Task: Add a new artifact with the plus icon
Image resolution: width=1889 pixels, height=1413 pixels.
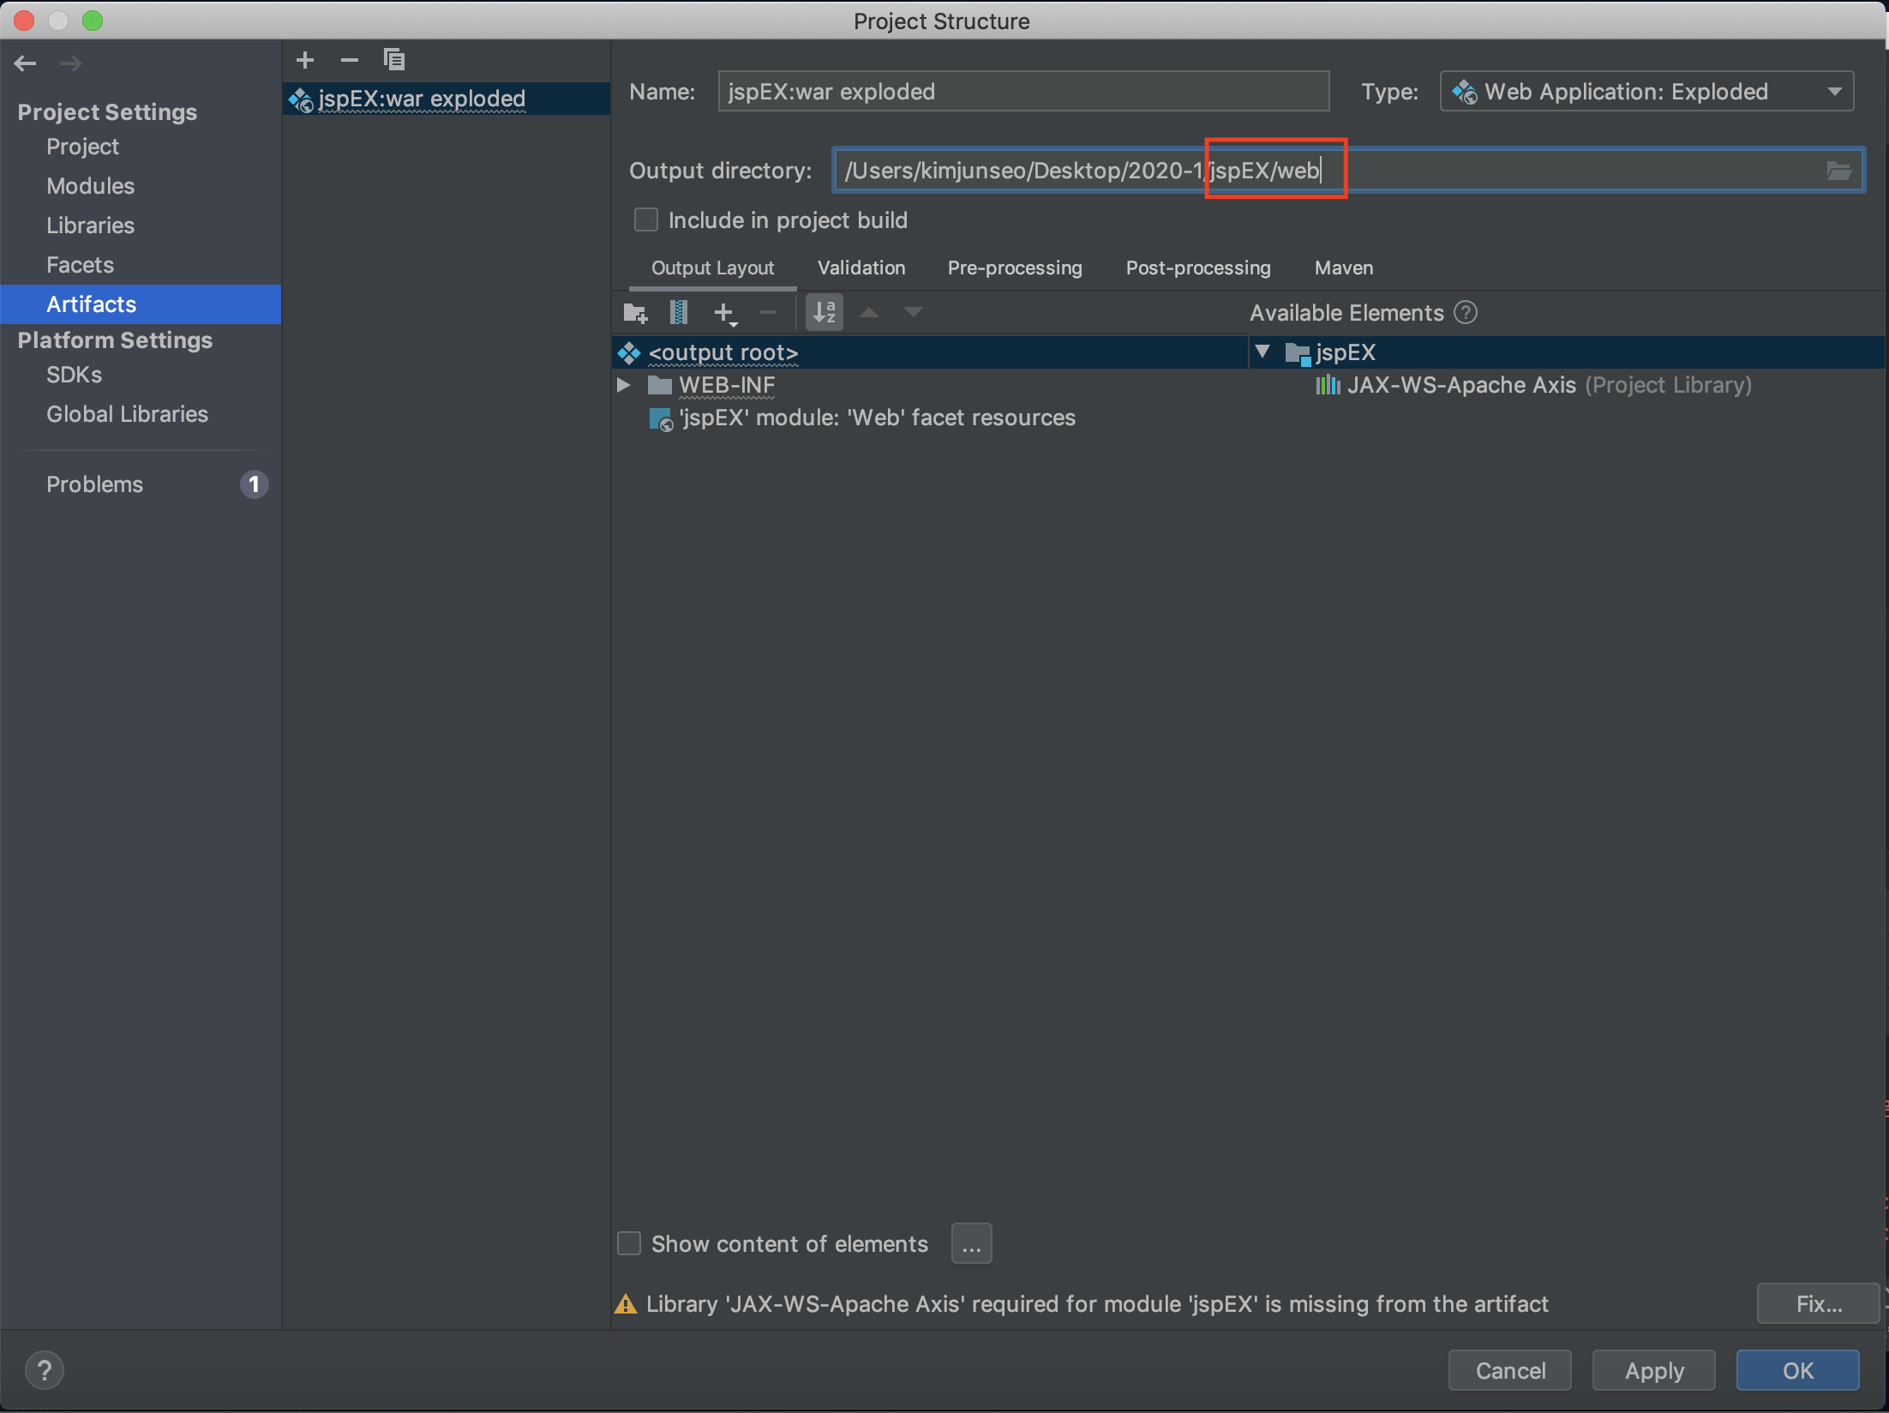Action: pos(304,60)
